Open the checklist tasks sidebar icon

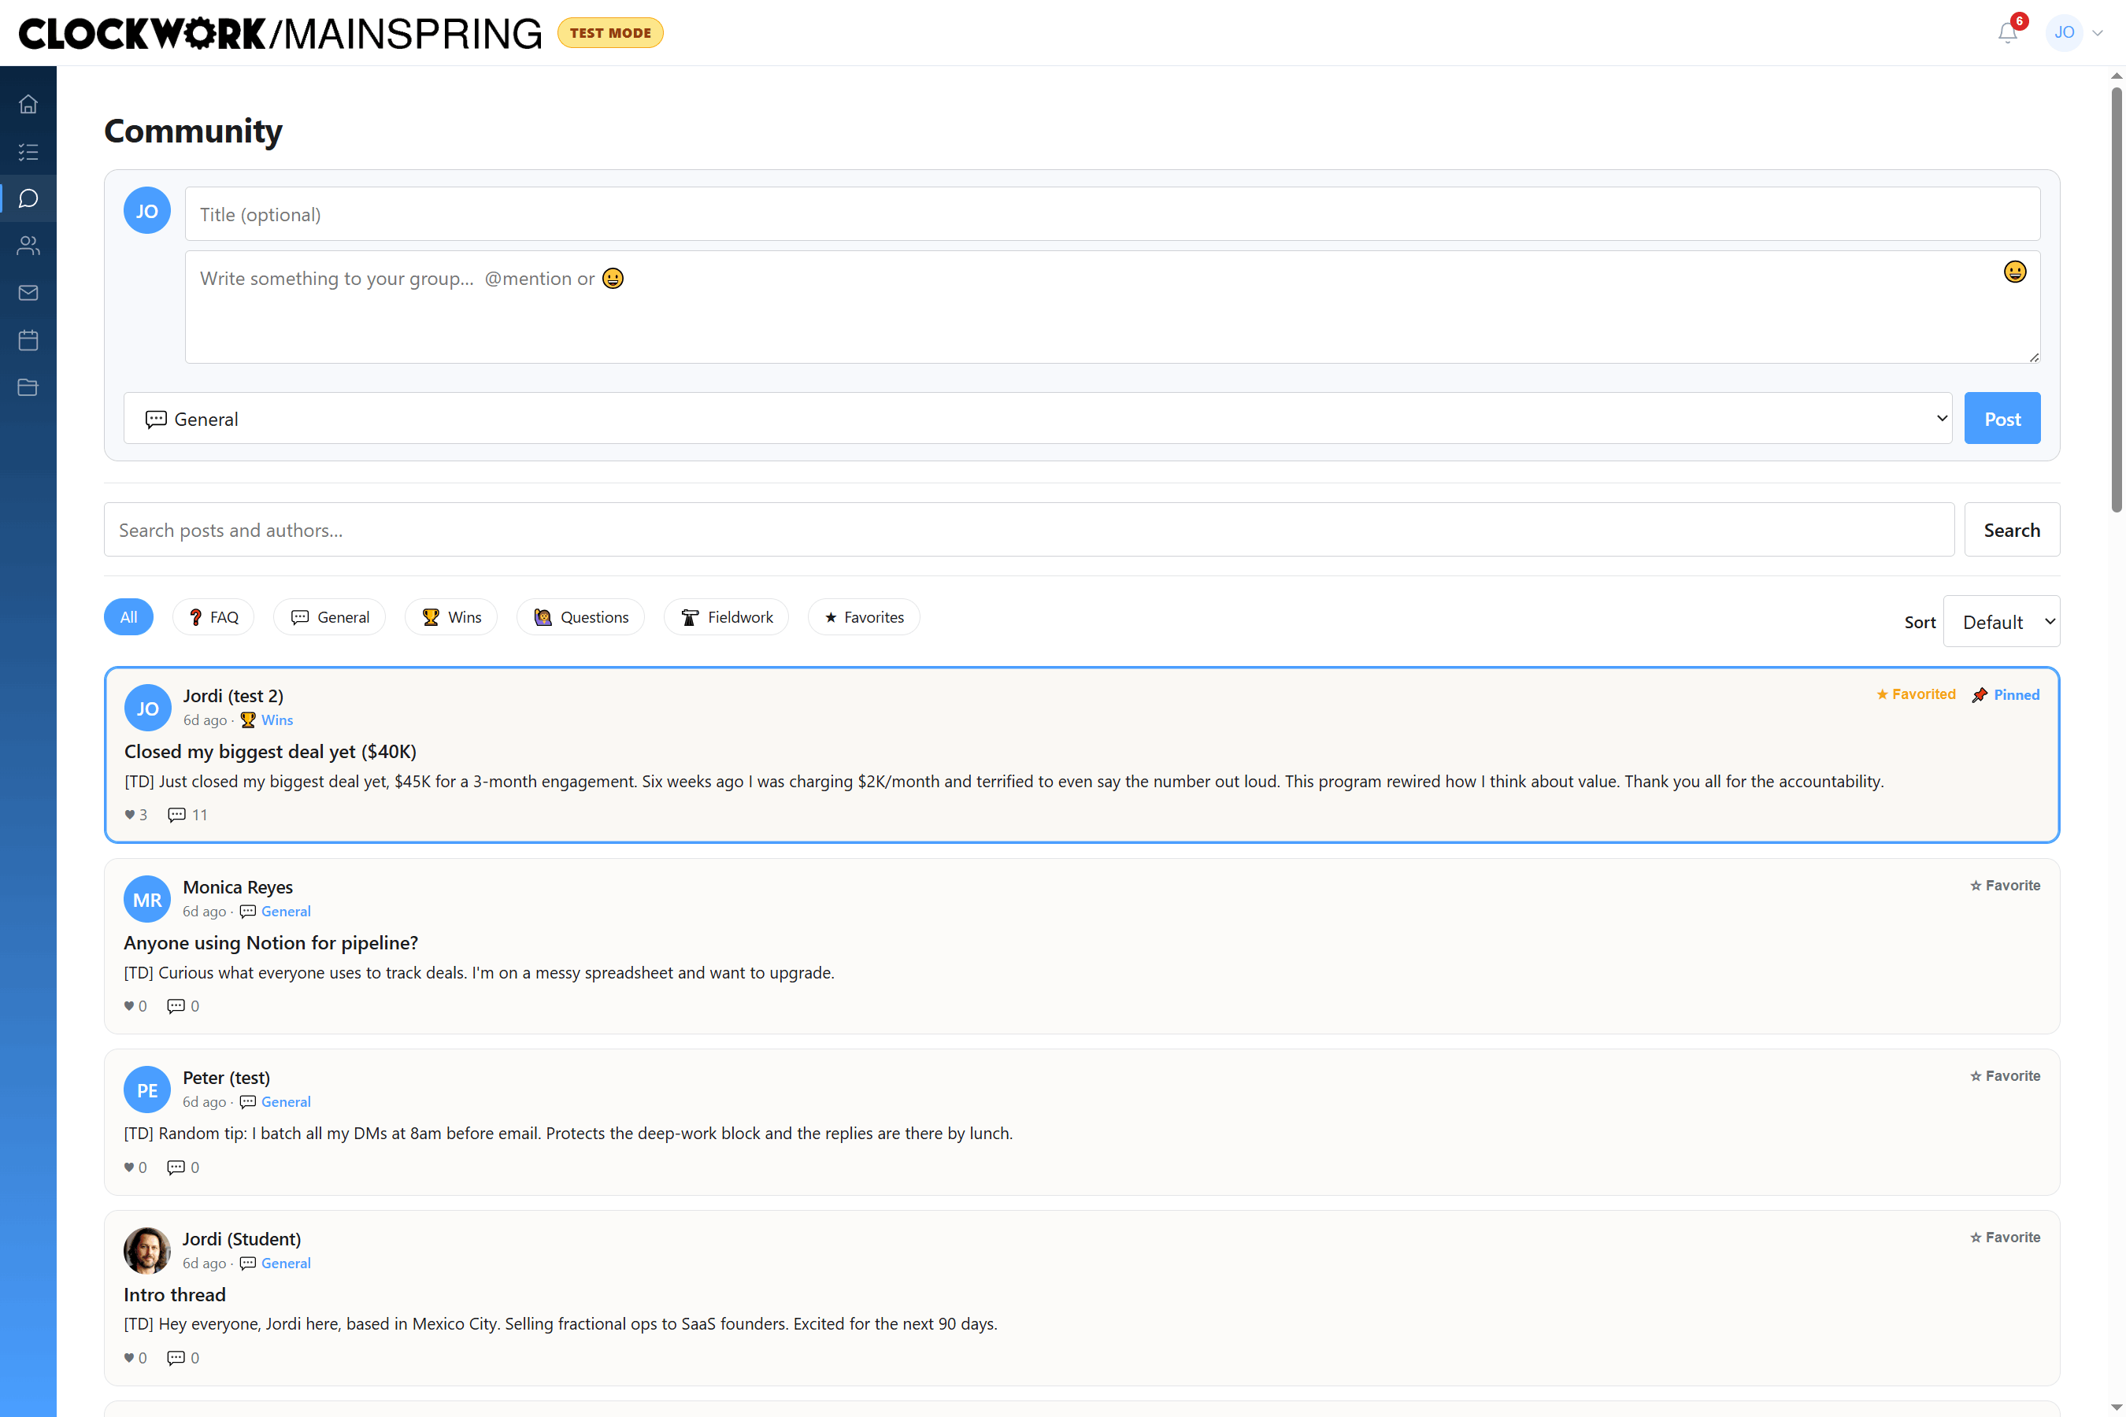[x=28, y=152]
